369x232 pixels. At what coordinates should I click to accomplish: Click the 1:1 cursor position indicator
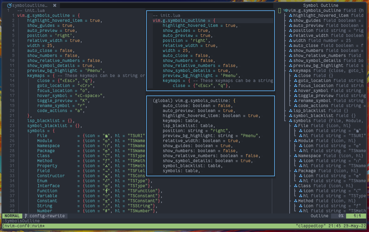(x=357, y=216)
